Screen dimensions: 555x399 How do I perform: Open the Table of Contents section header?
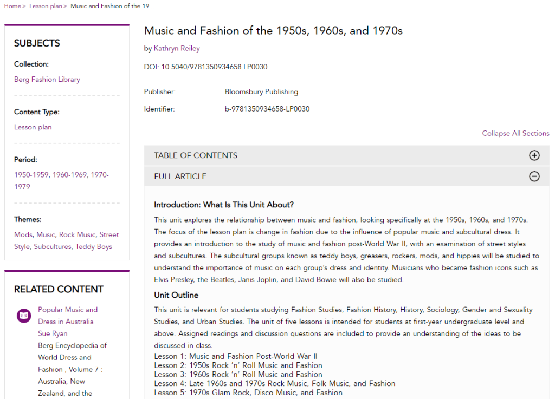(196, 155)
